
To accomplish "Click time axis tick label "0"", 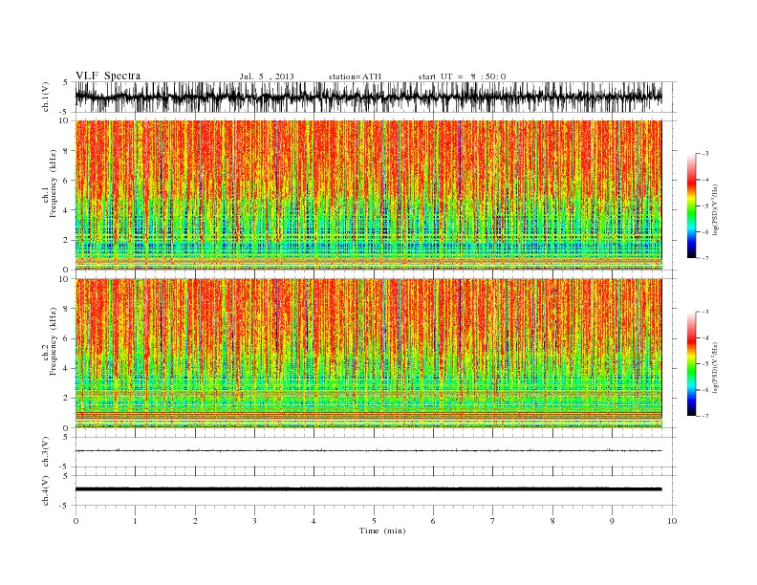I will pyautogui.click(x=76, y=521).
